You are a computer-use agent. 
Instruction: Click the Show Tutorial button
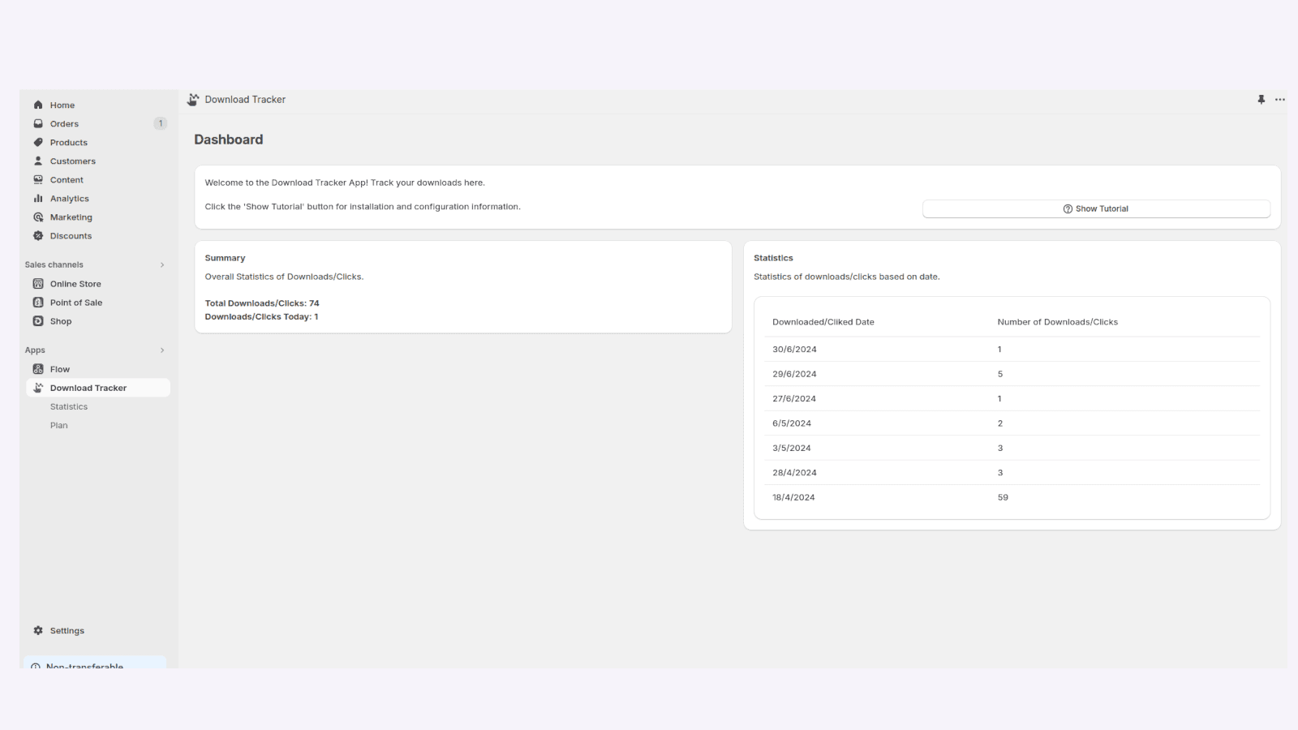1095,208
